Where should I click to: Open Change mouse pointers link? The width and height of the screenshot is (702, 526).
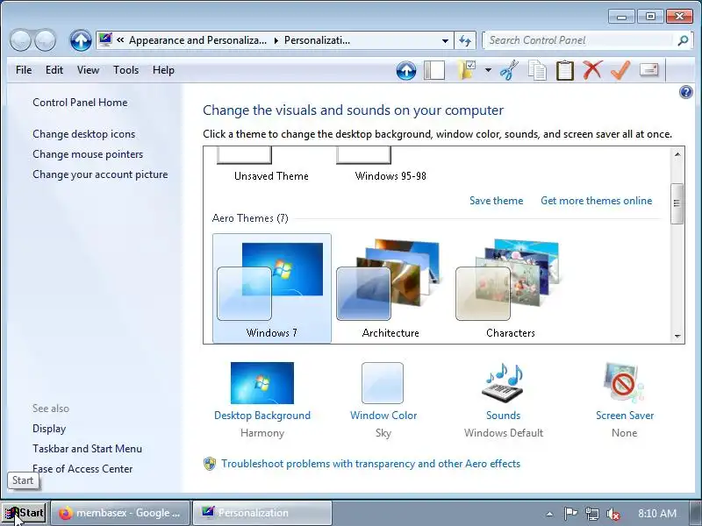pos(88,154)
